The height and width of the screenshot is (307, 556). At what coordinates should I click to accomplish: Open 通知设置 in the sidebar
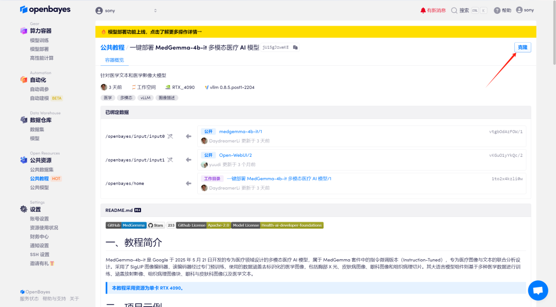[39, 245]
